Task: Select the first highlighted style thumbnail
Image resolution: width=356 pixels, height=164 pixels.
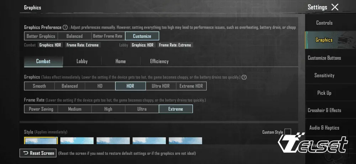Action: pyautogui.click(x=41, y=141)
